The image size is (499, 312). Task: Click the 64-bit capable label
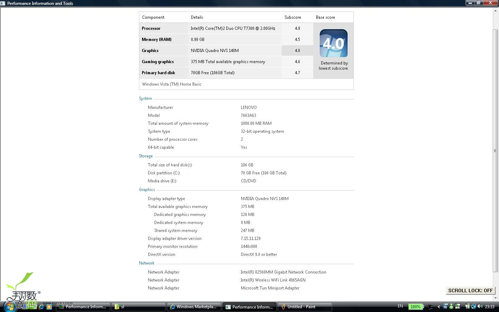(x=161, y=147)
